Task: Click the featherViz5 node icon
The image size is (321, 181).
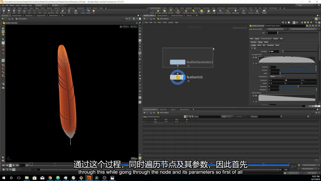Action: [178, 77]
